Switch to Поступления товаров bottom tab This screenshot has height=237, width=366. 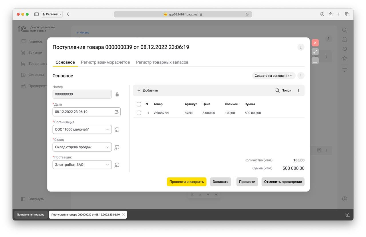point(31,215)
